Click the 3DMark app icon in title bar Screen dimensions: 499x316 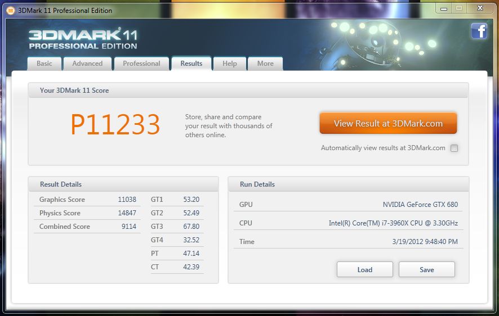click(11, 11)
